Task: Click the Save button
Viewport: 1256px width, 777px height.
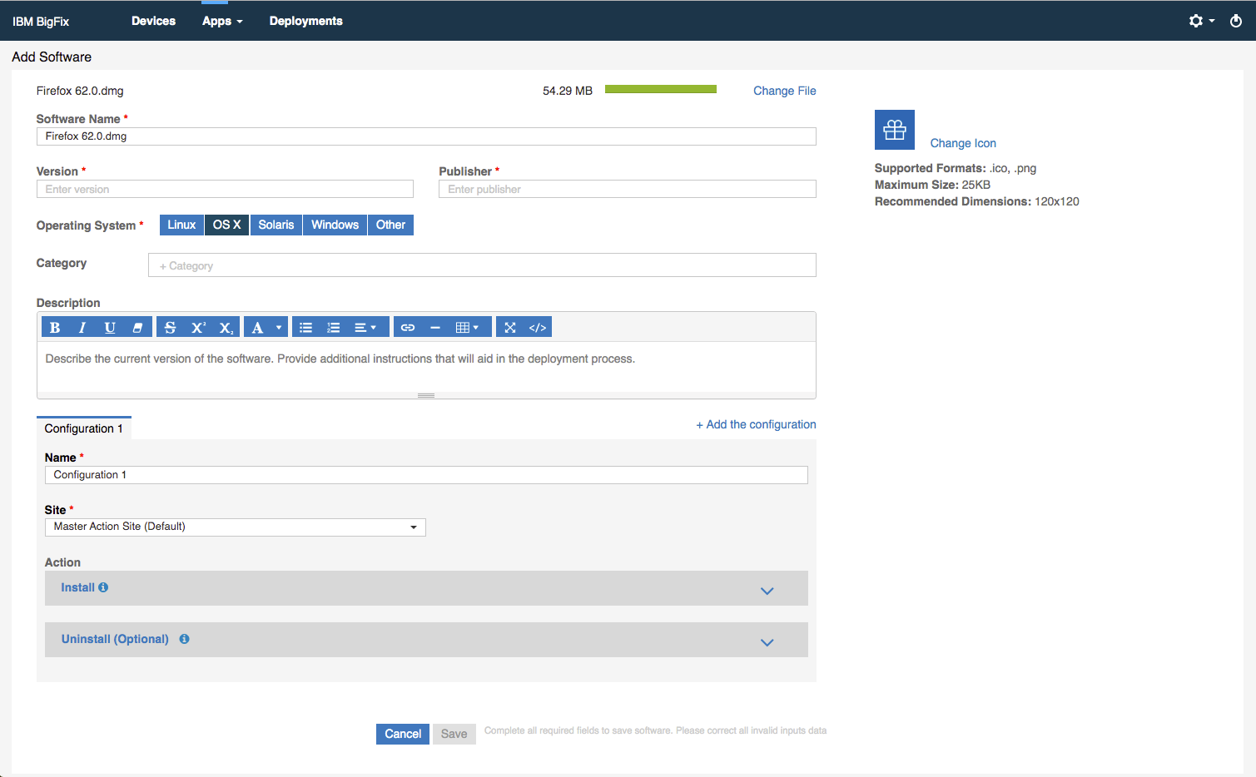Action: pyautogui.click(x=454, y=734)
